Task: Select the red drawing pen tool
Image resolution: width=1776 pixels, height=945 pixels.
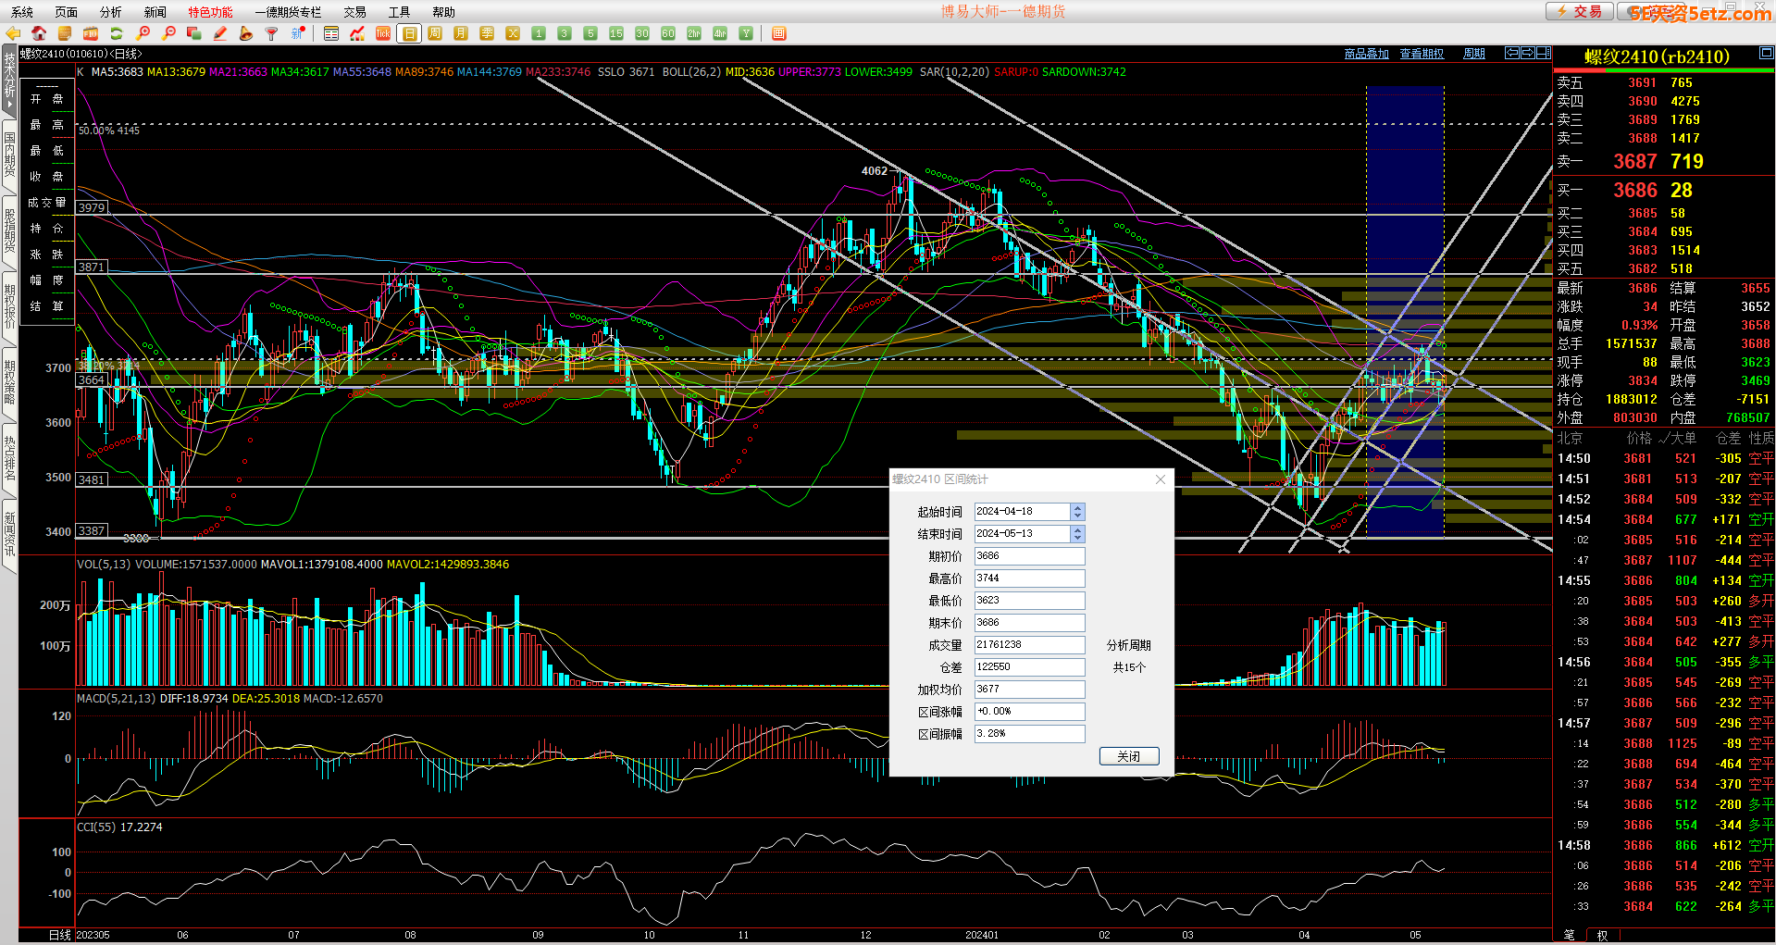Action: [x=220, y=33]
